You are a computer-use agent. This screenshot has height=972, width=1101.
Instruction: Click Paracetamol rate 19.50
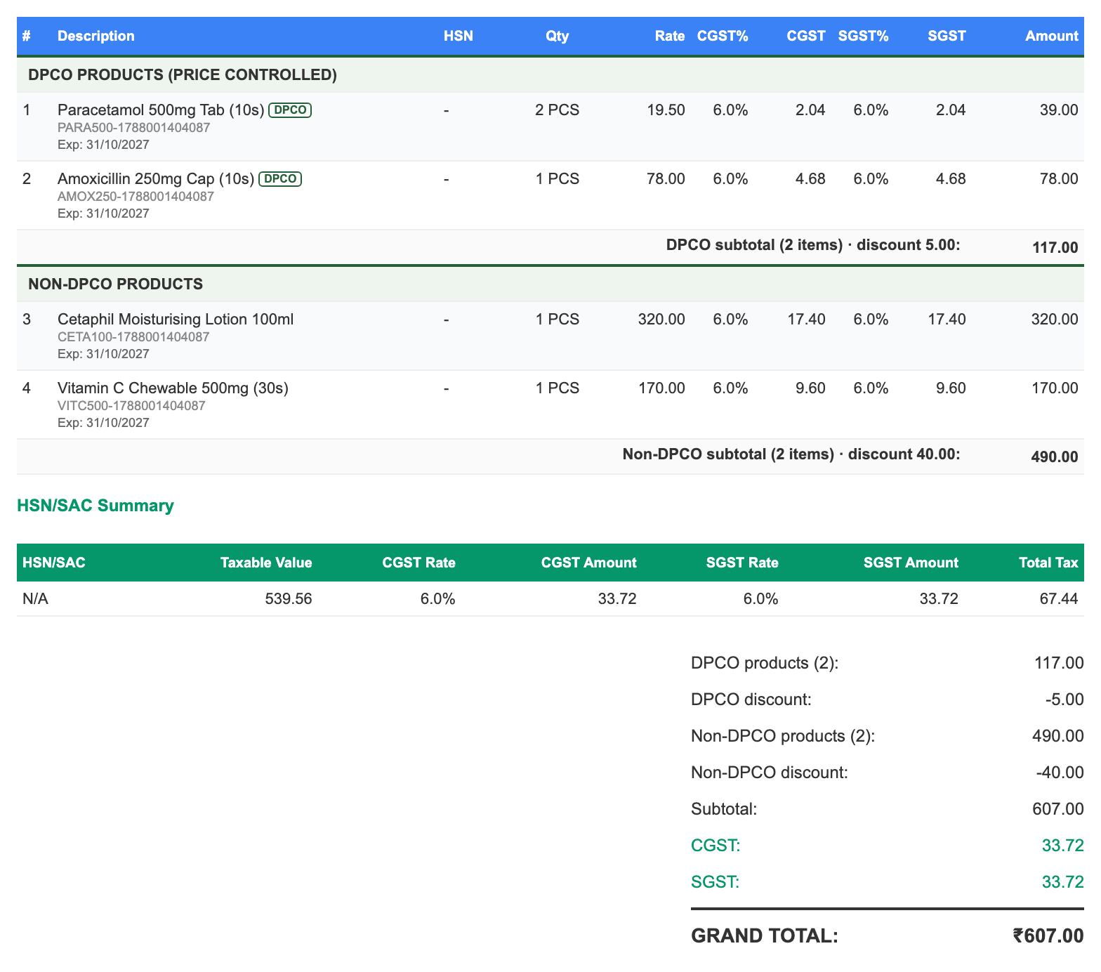666,110
